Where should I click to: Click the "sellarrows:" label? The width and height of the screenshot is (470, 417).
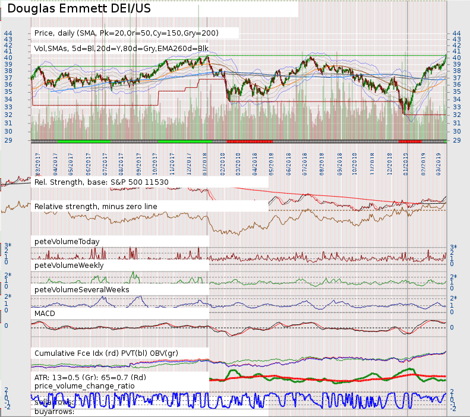click(54, 402)
